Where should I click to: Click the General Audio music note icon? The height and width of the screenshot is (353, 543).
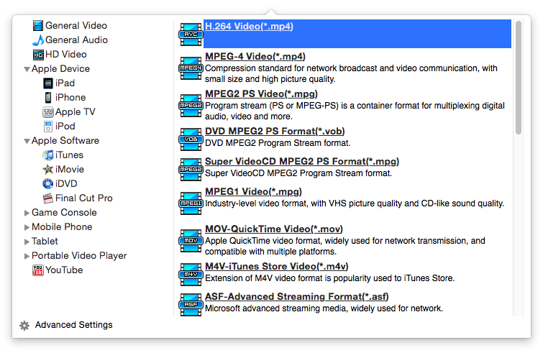click(38, 40)
